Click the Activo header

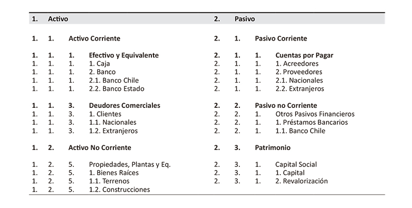point(58,19)
